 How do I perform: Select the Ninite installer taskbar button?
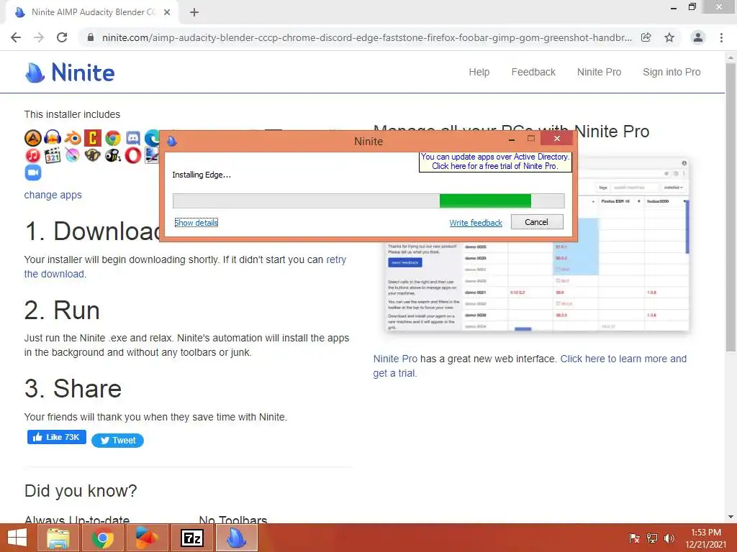click(236, 538)
